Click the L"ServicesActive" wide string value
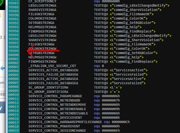Viewport: 180px width, 133px height. click(129, 70)
